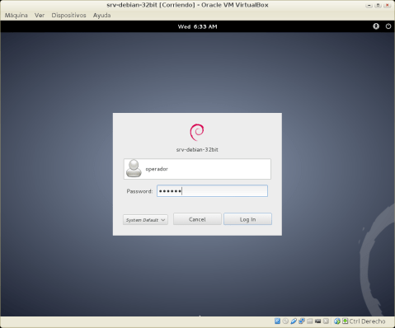Click the USB devices status icon

294,321
